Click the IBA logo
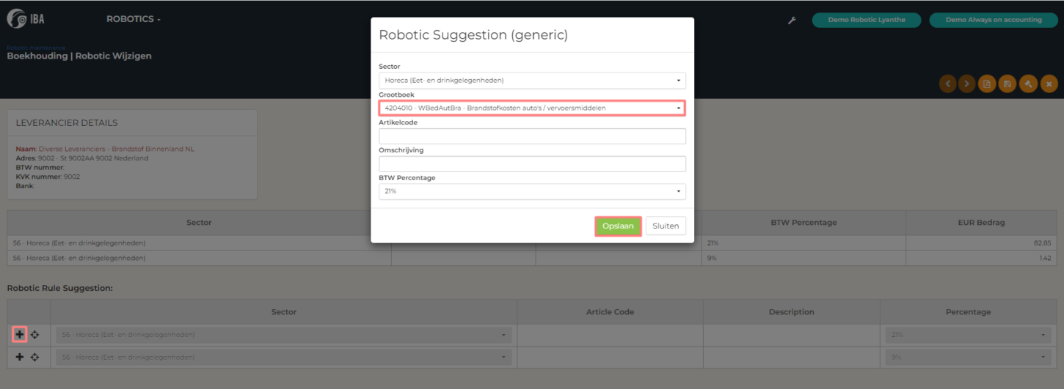Image resolution: width=1064 pixels, height=389 pixels. (x=26, y=20)
